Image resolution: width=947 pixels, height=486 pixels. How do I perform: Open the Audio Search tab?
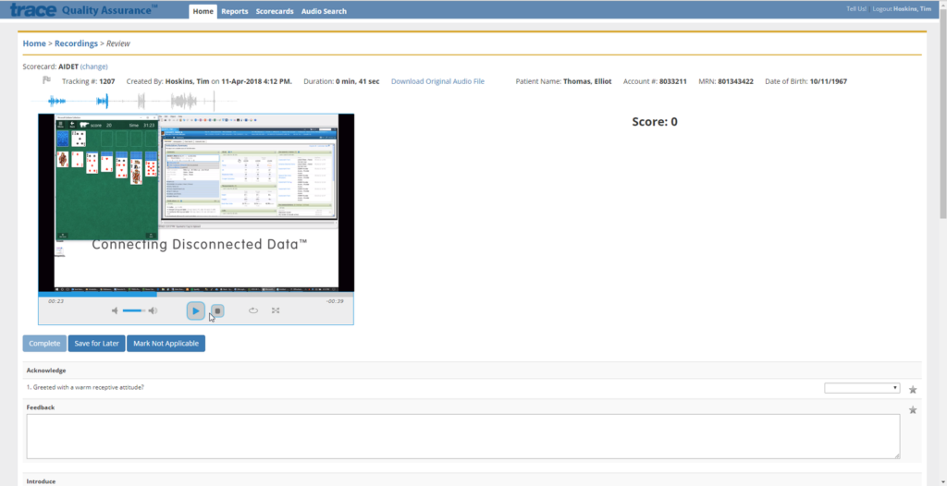324,11
